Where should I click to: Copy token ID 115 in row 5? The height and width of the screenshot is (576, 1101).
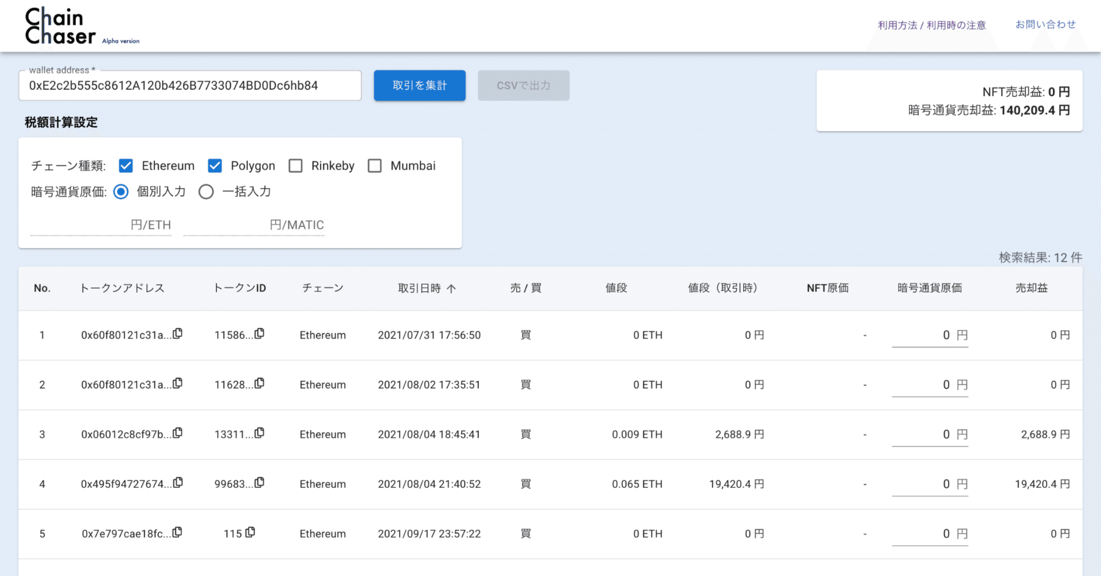tap(251, 532)
